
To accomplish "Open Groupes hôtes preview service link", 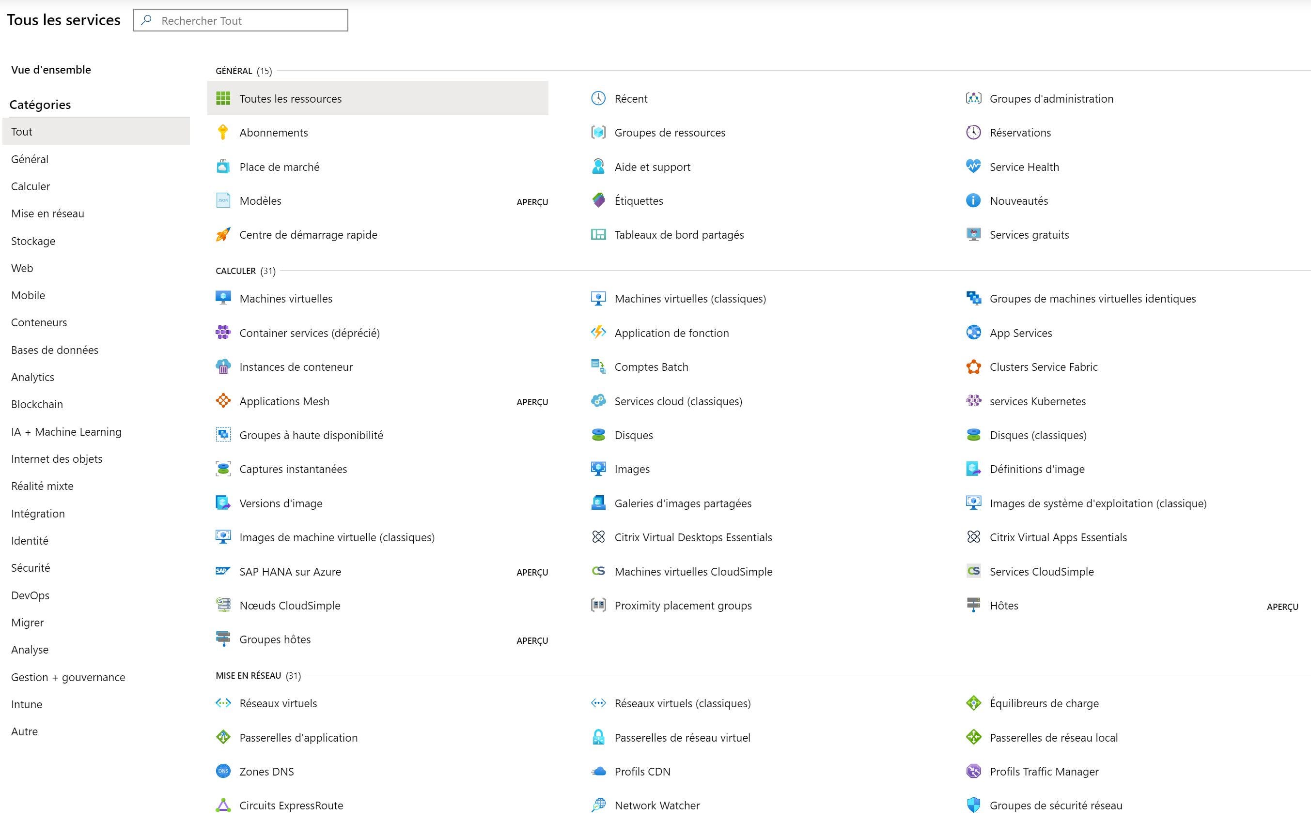I will [x=275, y=639].
